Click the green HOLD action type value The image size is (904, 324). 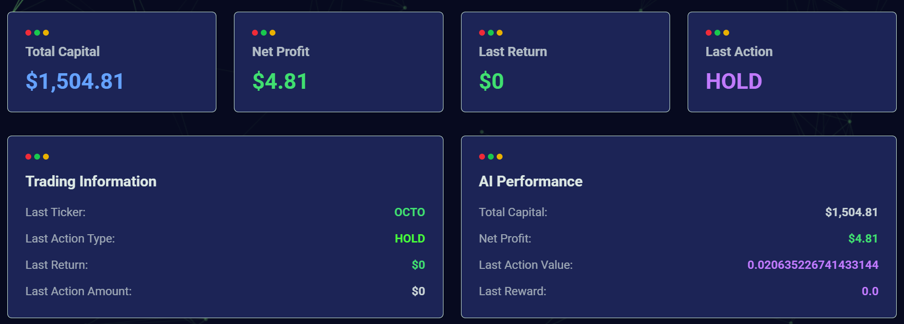[x=410, y=239]
